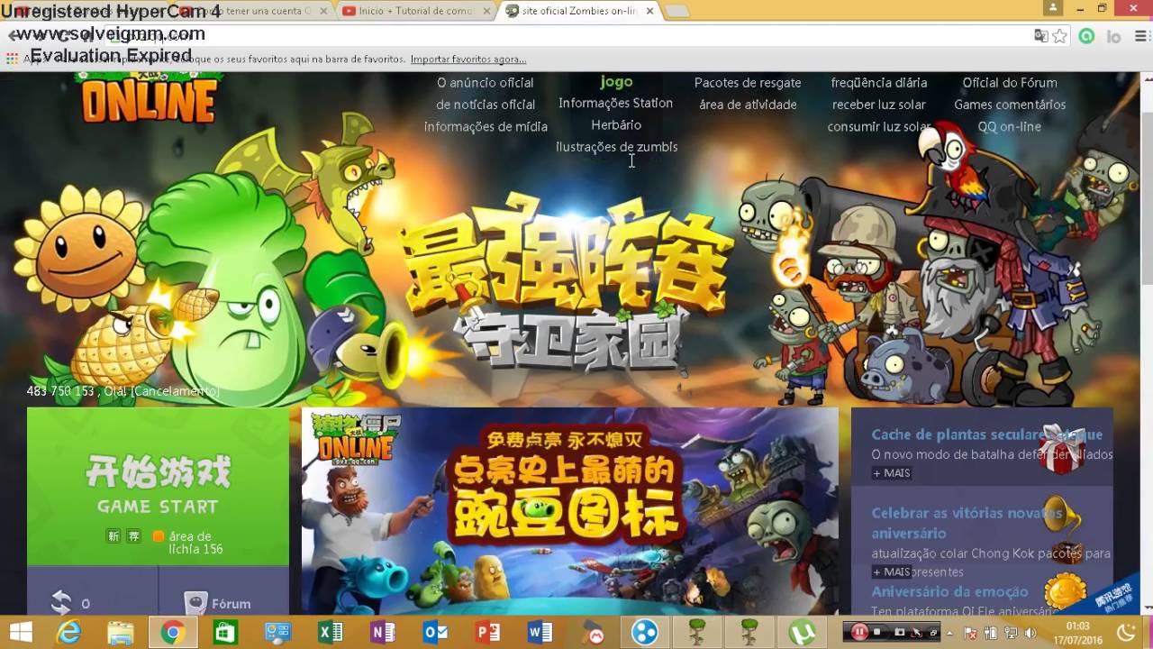
Task: Click consumir luz solar link
Action: pos(879,126)
